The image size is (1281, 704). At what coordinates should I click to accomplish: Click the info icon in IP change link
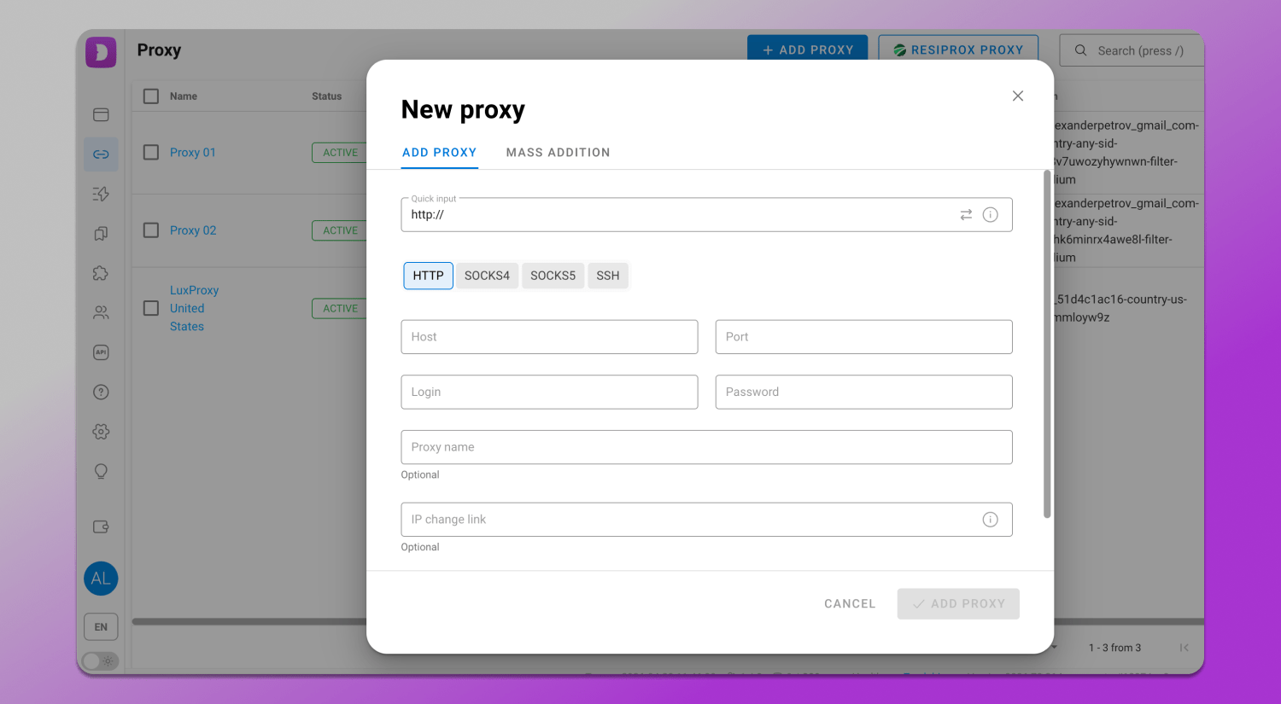[x=990, y=520]
